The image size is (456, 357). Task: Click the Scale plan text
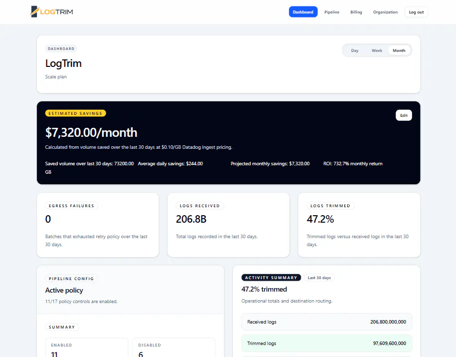click(x=56, y=77)
